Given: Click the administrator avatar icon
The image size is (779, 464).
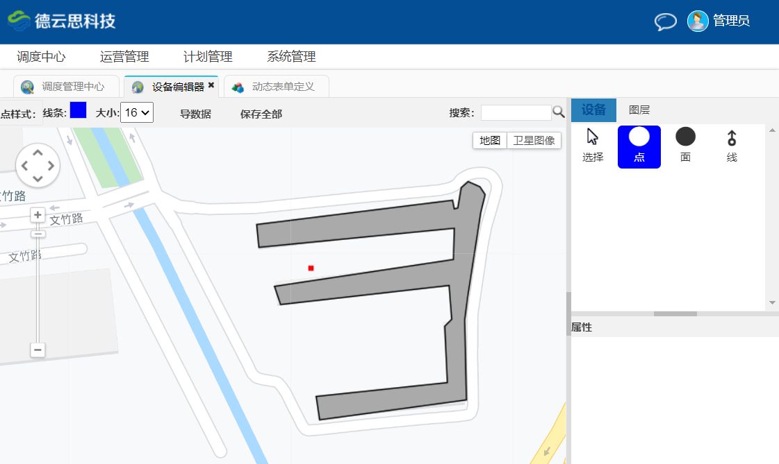Looking at the screenshot, I should tap(698, 21).
